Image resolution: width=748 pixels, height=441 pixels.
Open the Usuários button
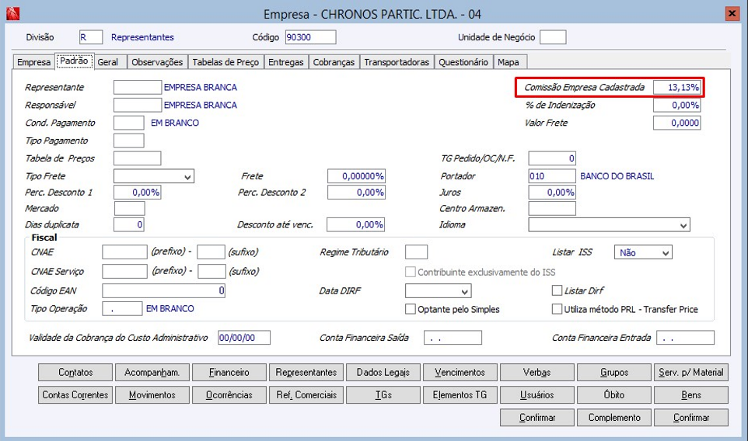(x=537, y=395)
